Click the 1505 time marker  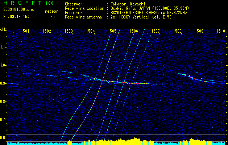click(112, 31)
